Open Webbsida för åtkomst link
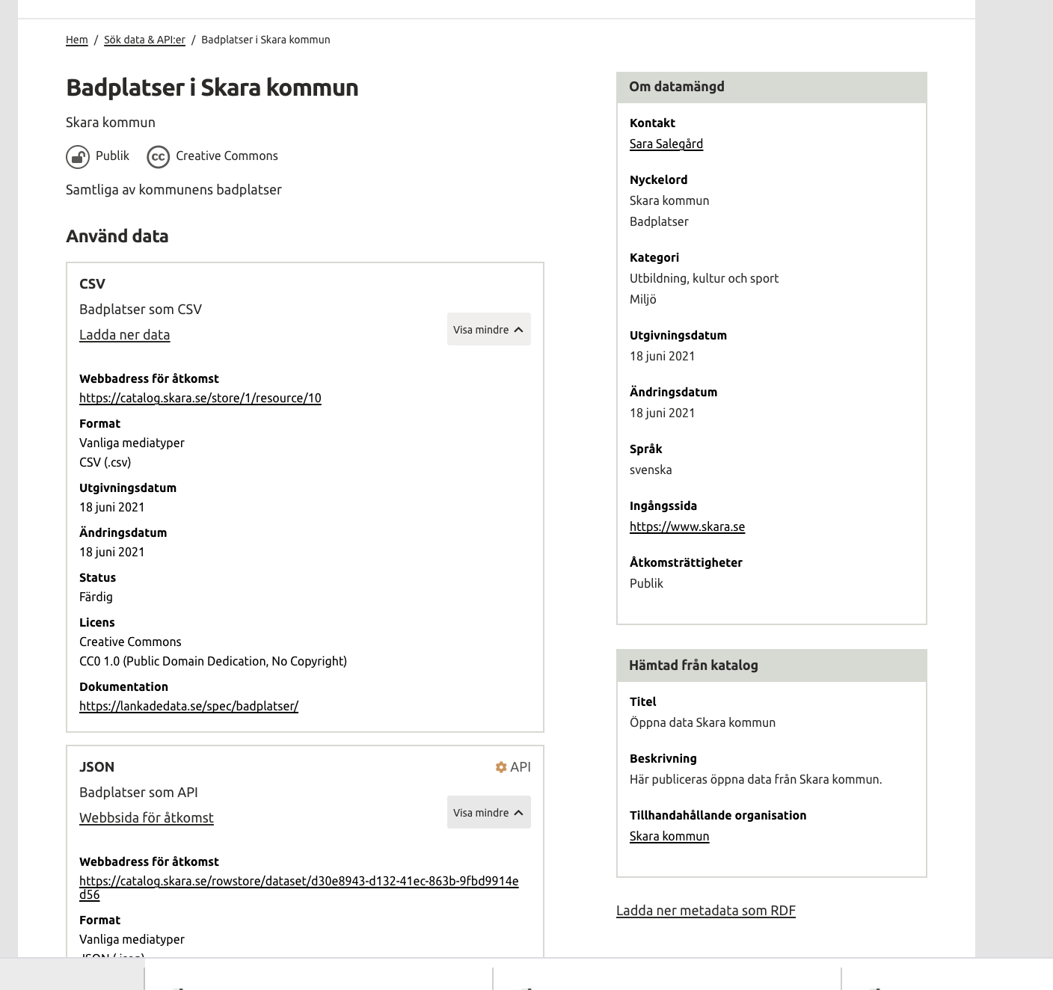The height and width of the screenshot is (990, 1053). point(147,818)
